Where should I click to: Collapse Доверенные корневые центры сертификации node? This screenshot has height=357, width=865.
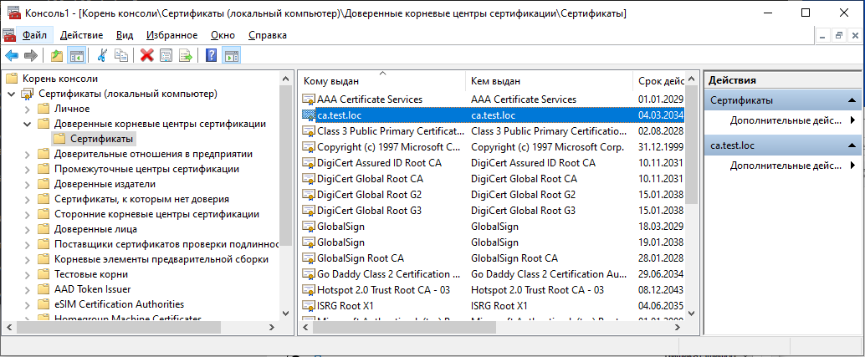(27, 124)
